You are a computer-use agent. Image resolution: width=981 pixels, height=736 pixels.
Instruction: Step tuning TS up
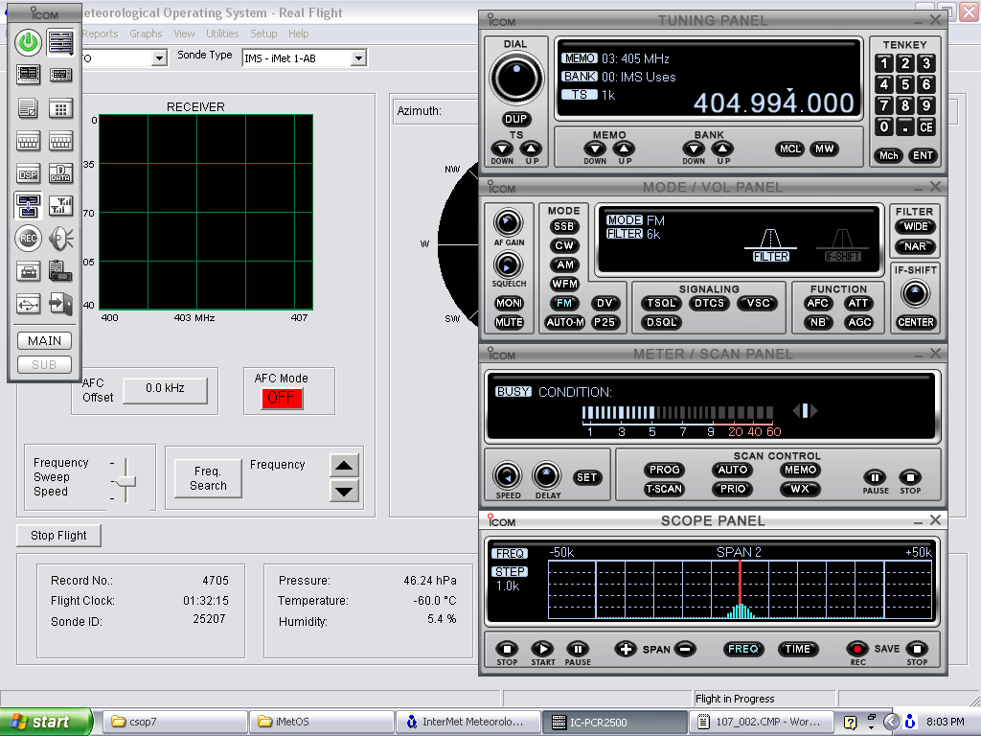(531, 149)
